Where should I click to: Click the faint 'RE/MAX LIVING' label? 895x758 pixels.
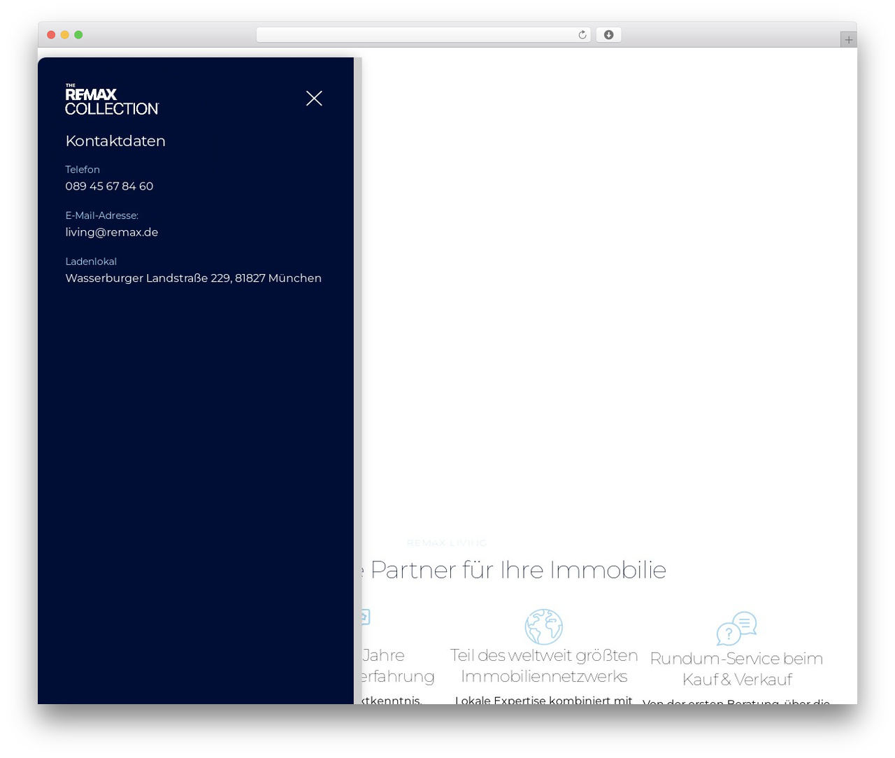447,543
